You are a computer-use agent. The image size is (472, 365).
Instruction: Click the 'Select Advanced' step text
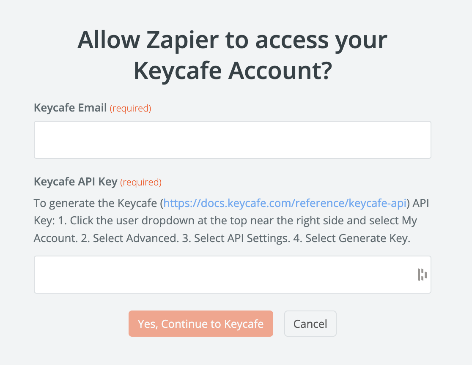click(x=134, y=238)
